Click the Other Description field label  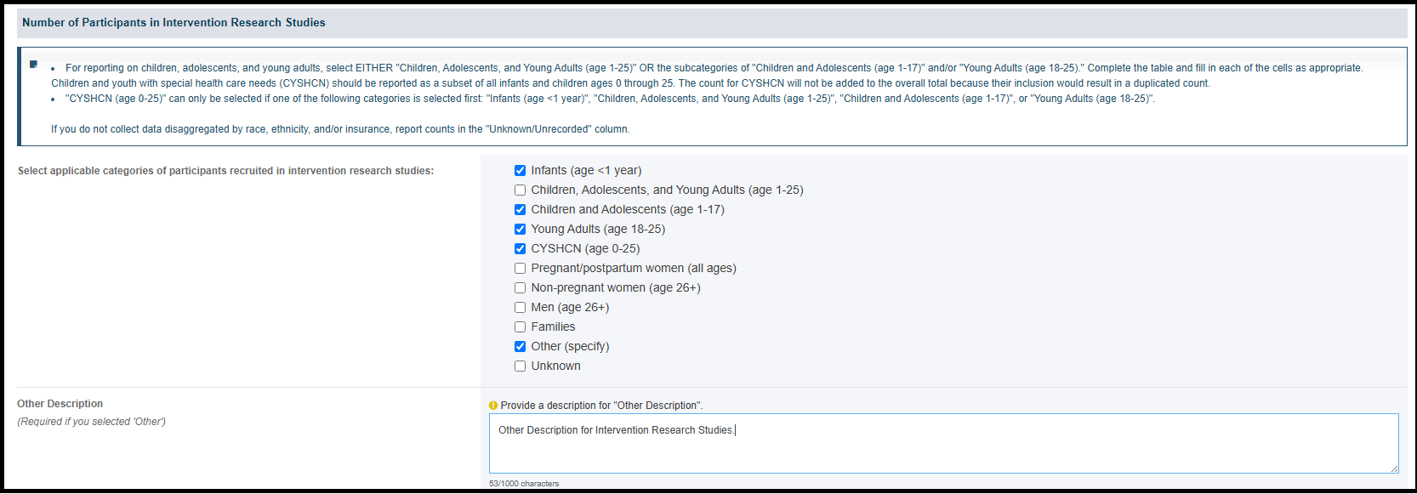[x=60, y=404]
